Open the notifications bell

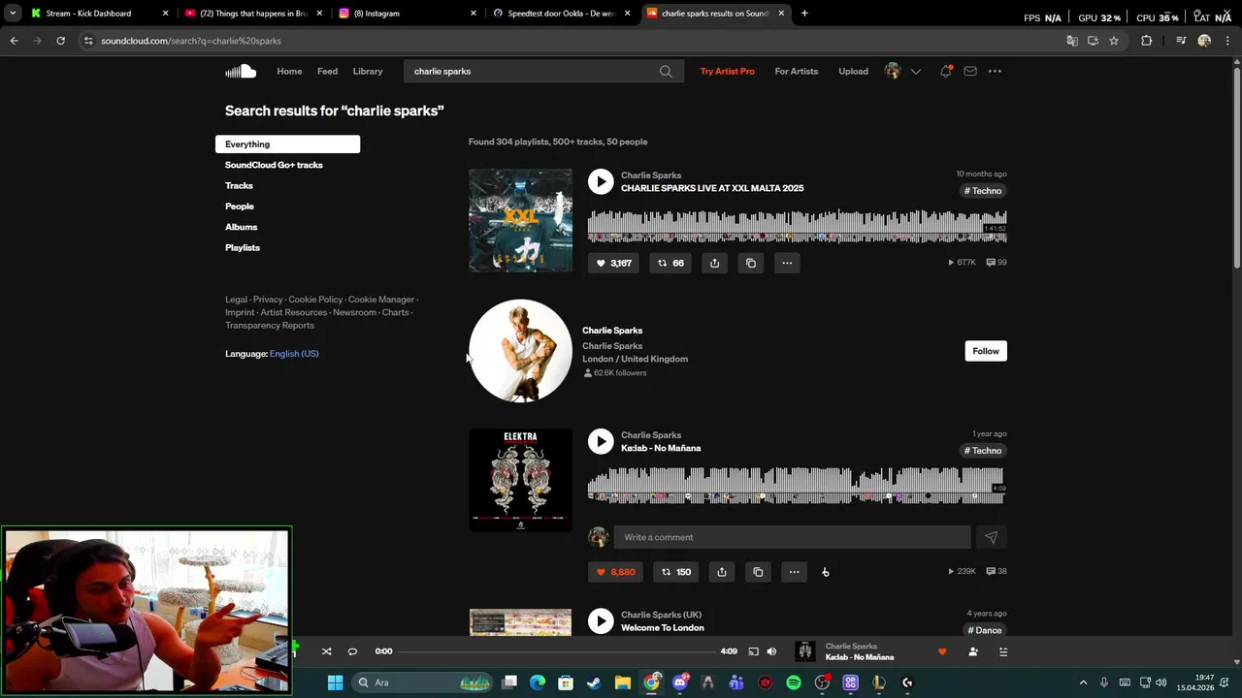(945, 71)
